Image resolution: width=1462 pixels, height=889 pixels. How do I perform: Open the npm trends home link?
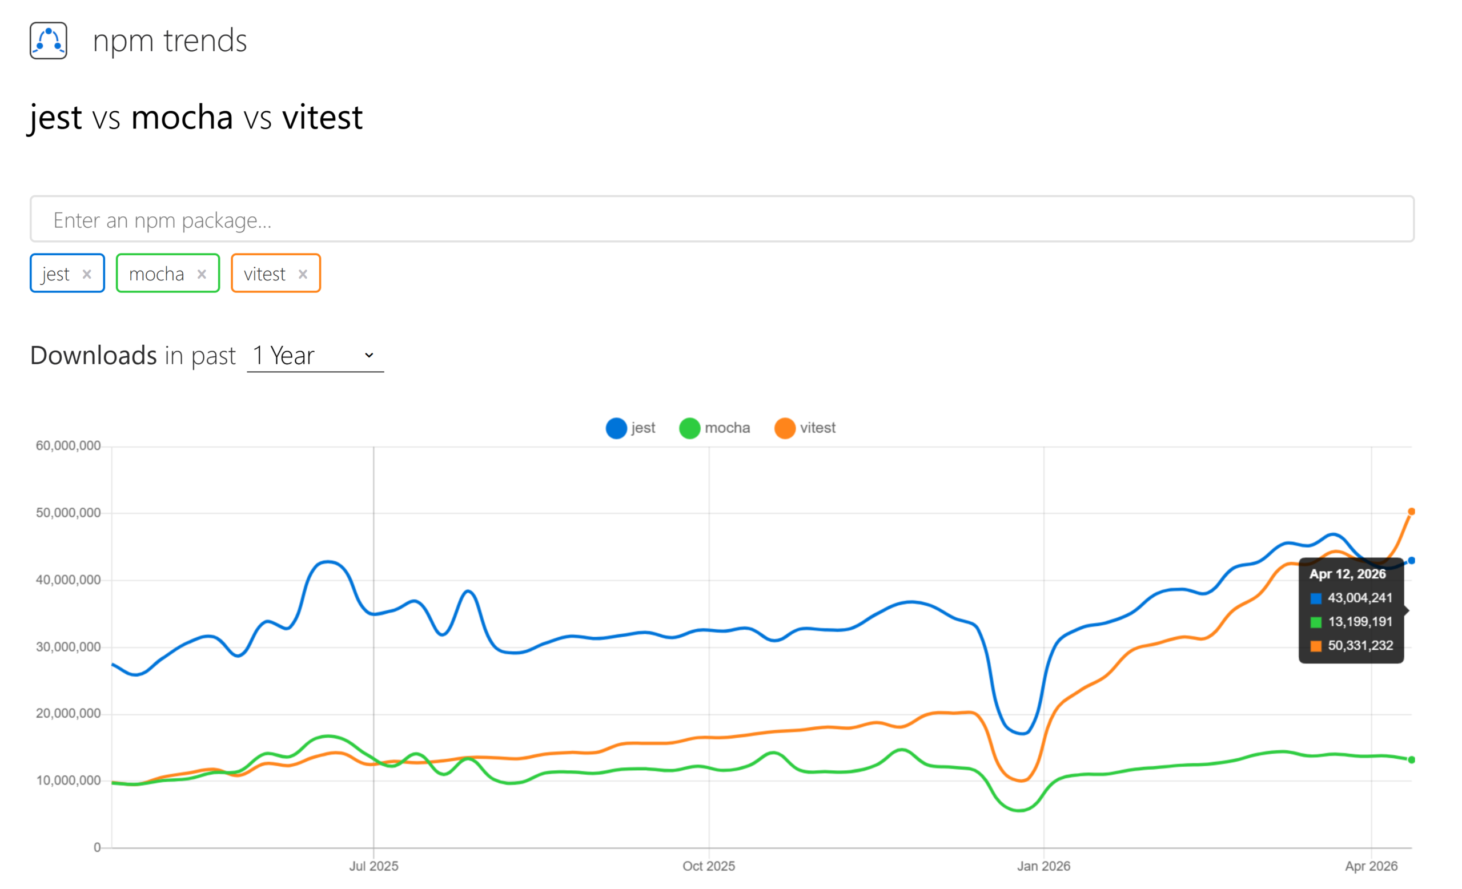click(x=170, y=41)
